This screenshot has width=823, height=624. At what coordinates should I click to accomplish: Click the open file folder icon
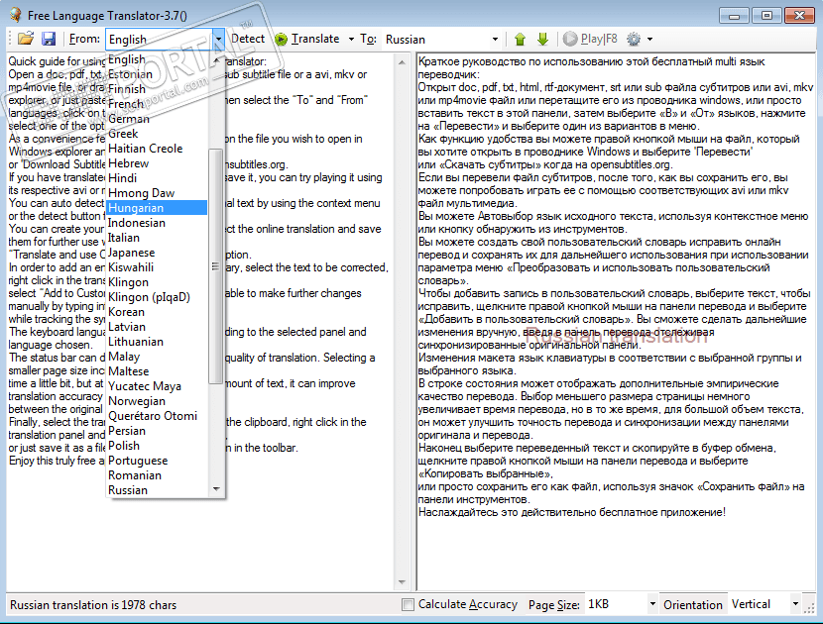[25, 39]
